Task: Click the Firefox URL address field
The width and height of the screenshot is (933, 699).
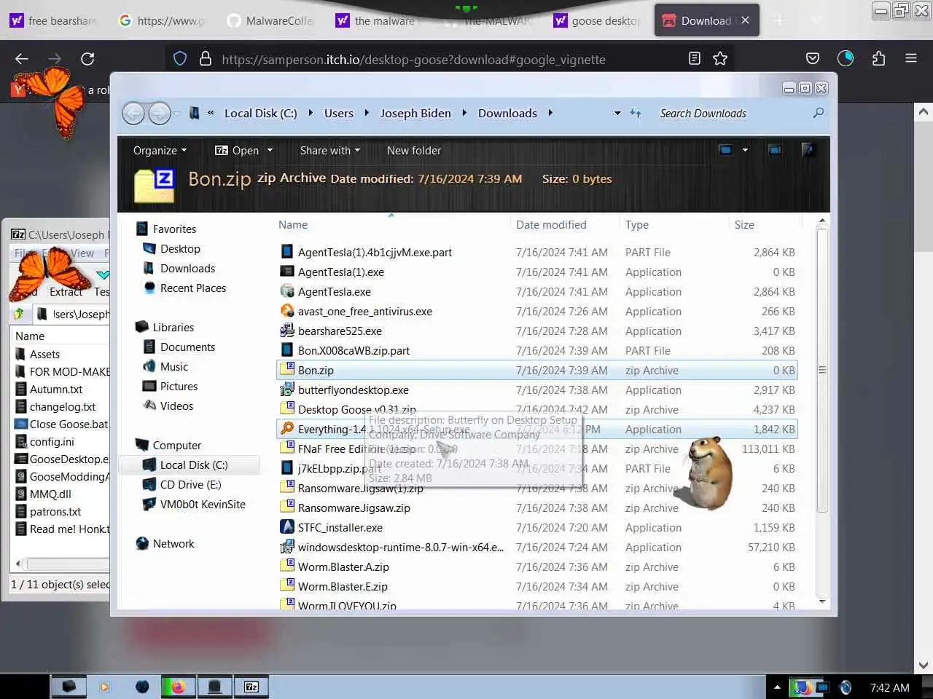Action: click(x=413, y=59)
